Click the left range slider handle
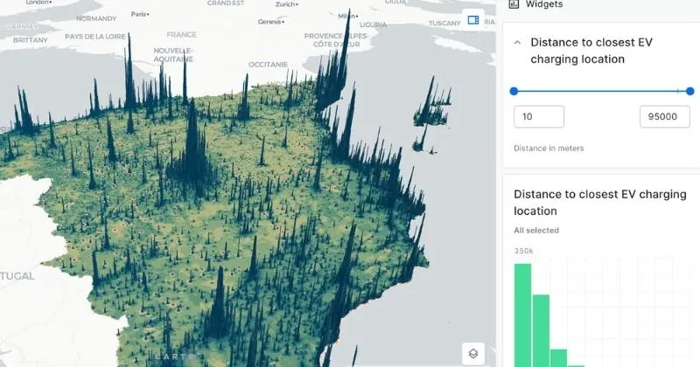 514,91
